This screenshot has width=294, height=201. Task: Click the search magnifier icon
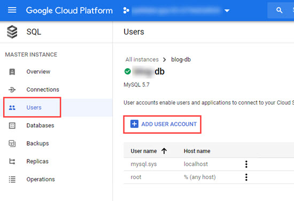tap(279, 10)
